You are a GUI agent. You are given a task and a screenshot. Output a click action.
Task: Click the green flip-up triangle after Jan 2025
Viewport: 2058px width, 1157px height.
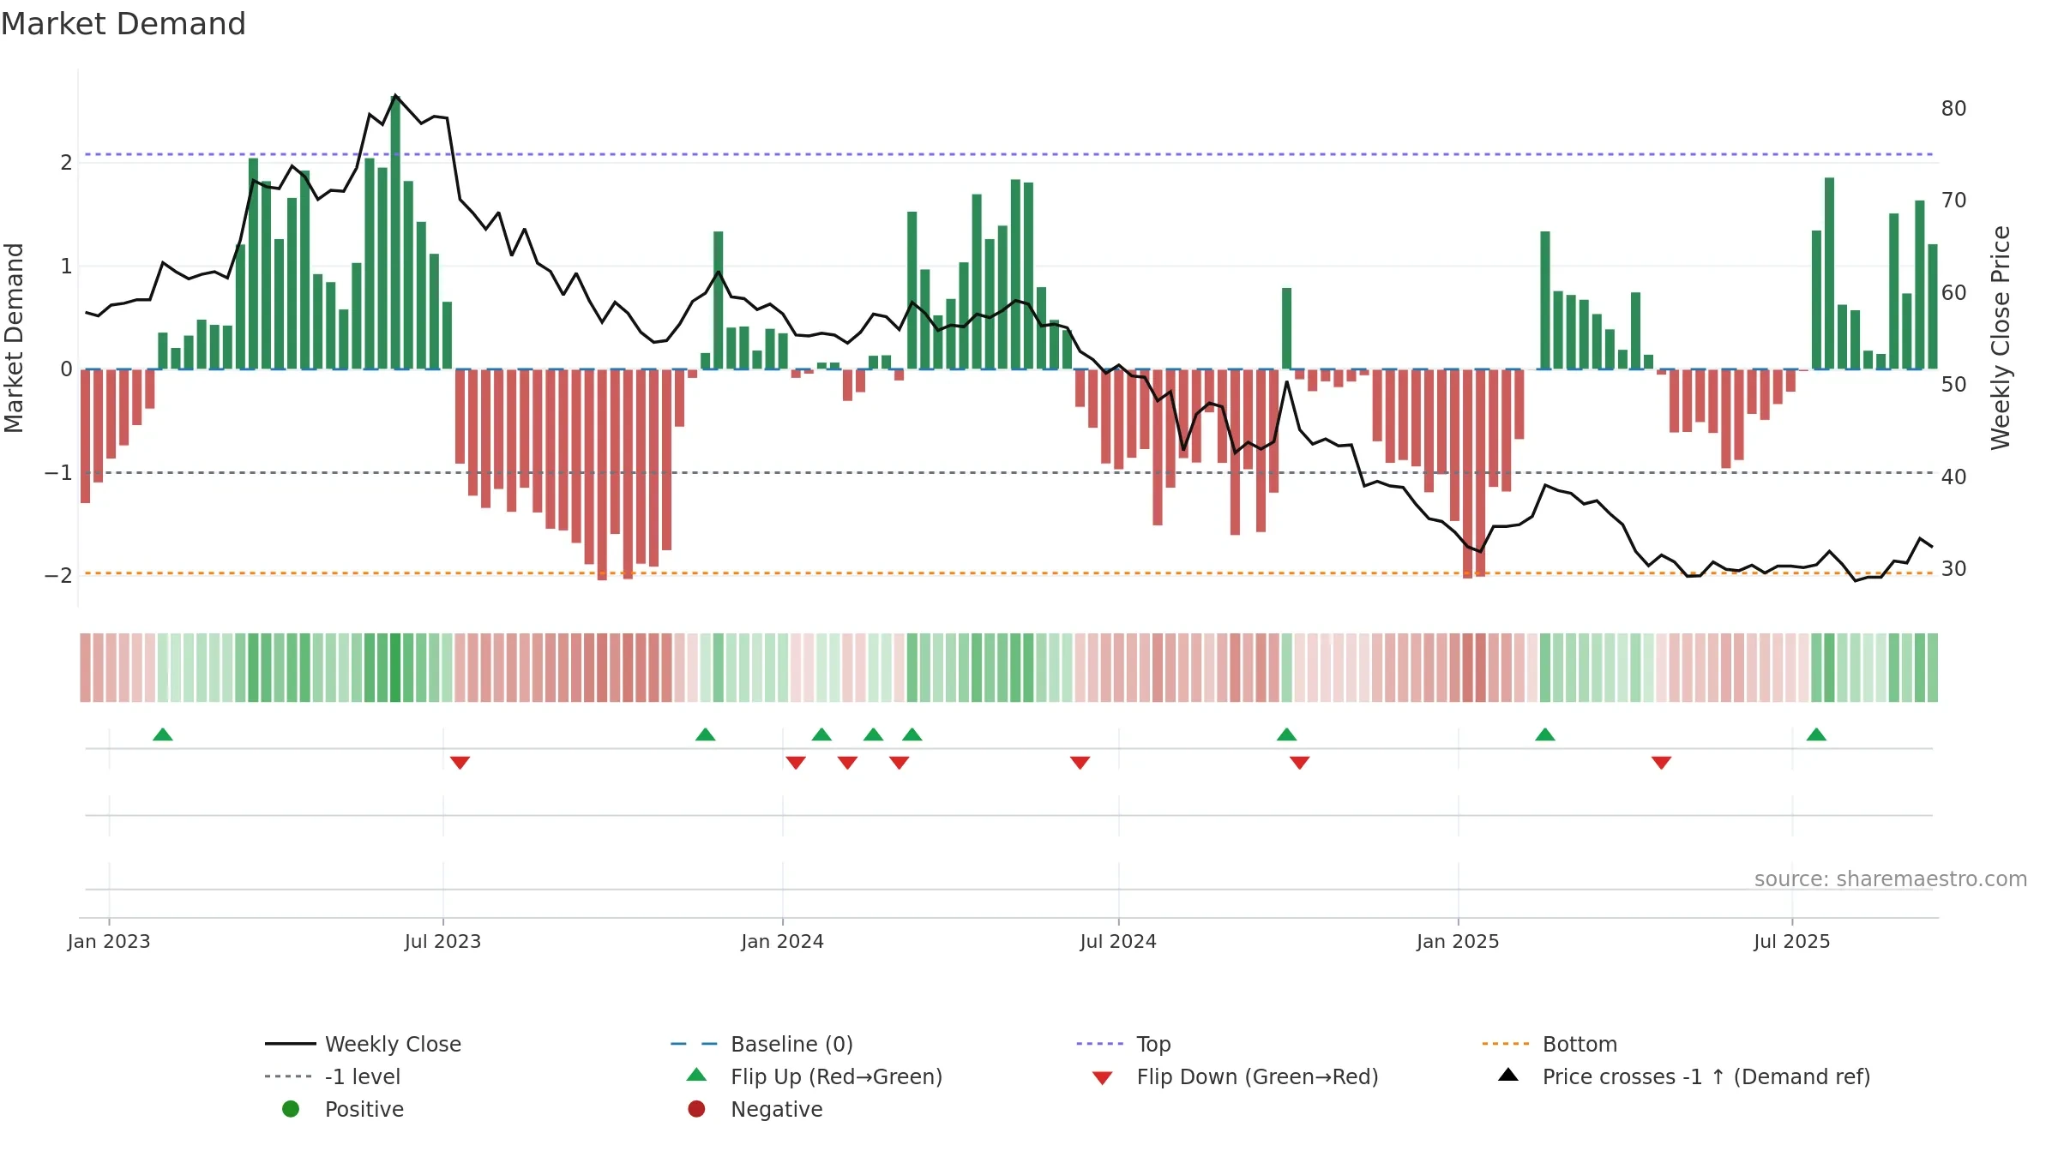tap(1545, 734)
